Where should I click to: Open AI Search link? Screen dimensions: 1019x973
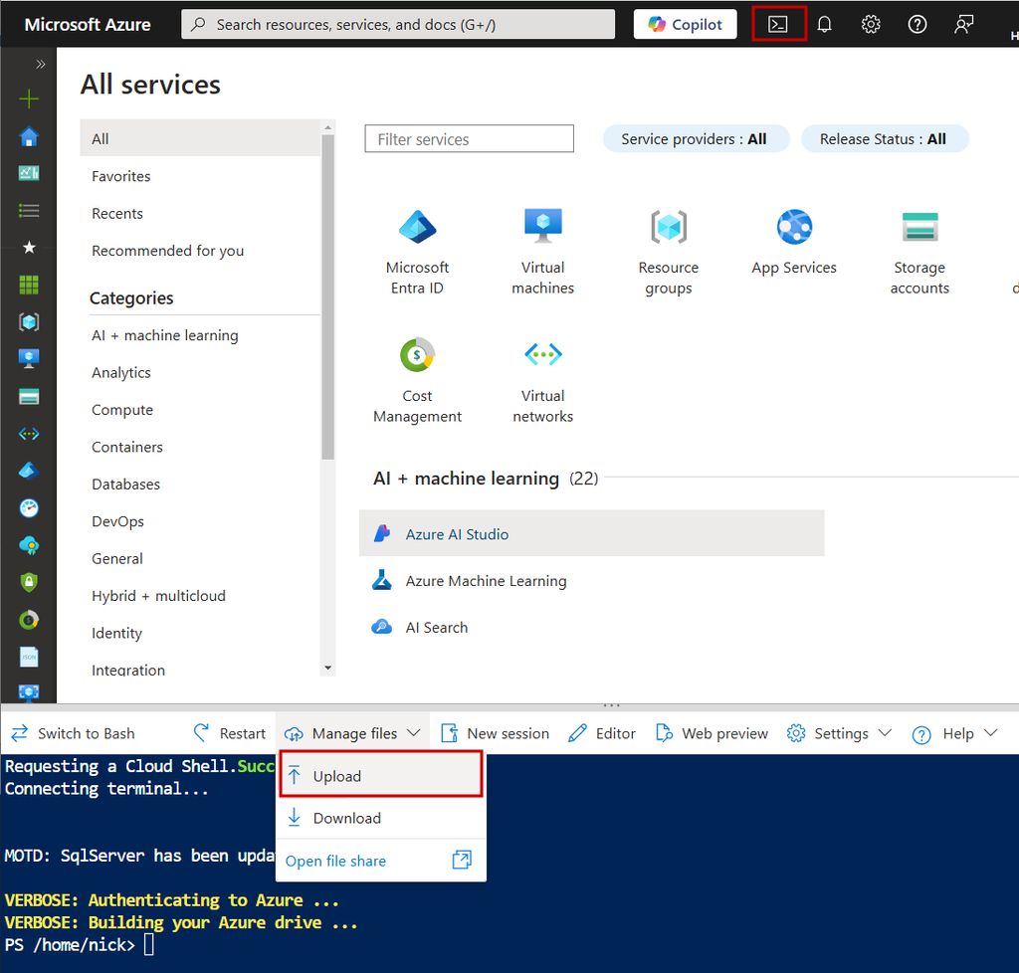click(436, 628)
